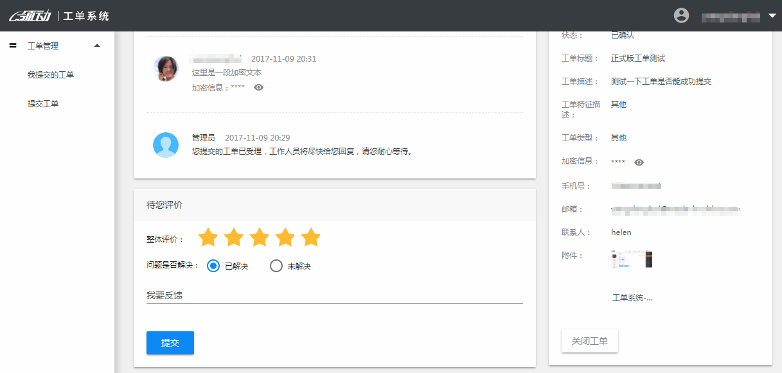
Task: Click the 管理员 blue avatar icon
Action: click(166, 145)
